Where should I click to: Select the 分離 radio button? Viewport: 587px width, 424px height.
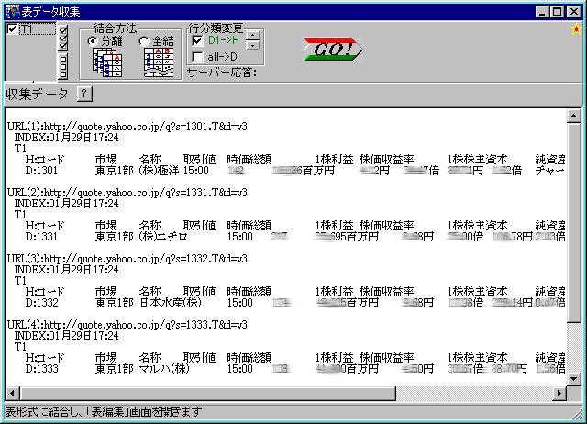pos(92,40)
